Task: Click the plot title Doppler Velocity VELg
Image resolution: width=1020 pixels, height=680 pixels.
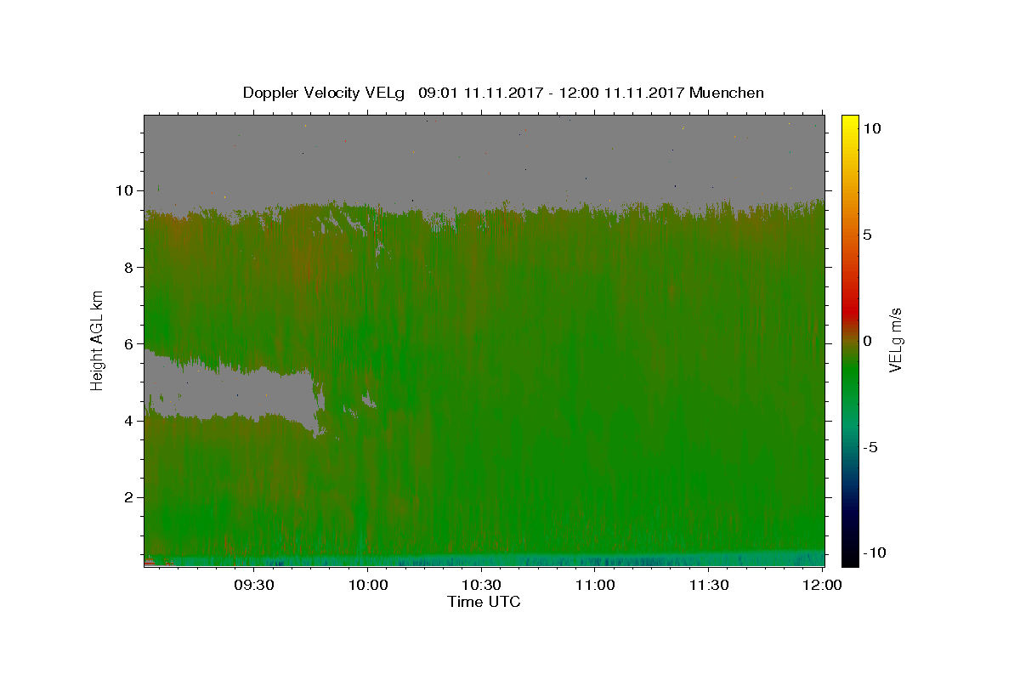Action: tap(326, 93)
